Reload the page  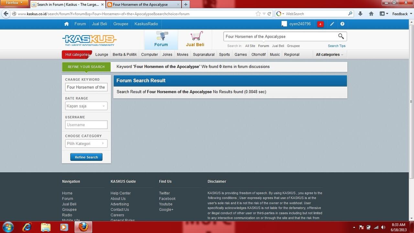(x=269, y=14)
